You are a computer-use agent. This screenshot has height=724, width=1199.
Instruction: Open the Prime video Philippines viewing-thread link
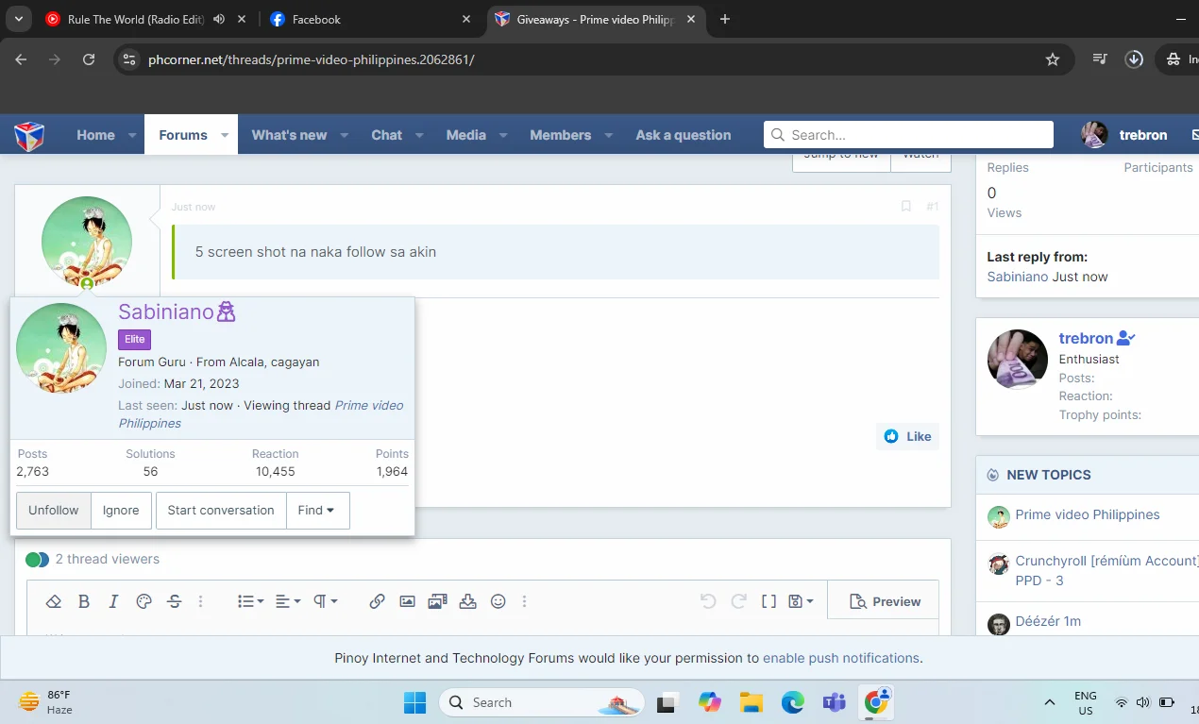click(x=261, y=413)
